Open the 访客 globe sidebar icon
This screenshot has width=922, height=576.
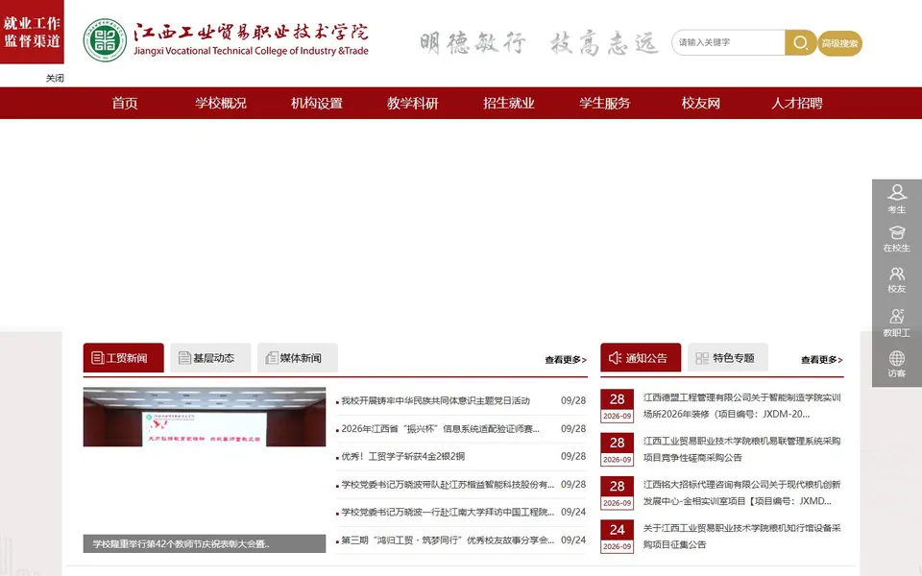tap(897, 364)
